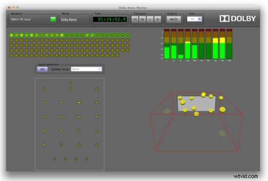Click yellow sphere just below the gray screen
Viewport: 268px width, 181px height.
click(196, 114)
